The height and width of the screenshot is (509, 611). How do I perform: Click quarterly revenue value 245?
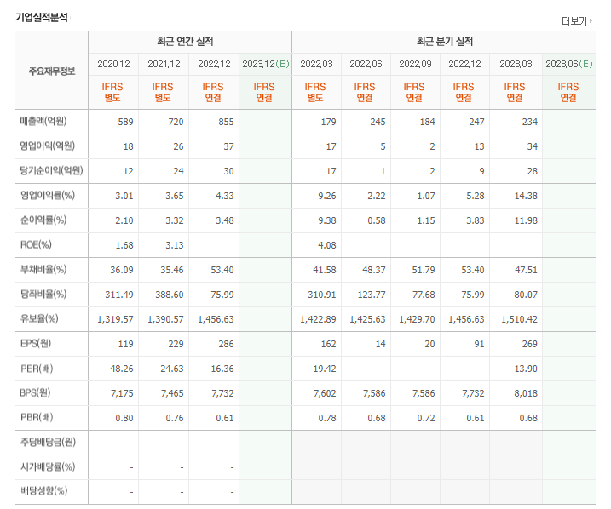click(378, 122)
